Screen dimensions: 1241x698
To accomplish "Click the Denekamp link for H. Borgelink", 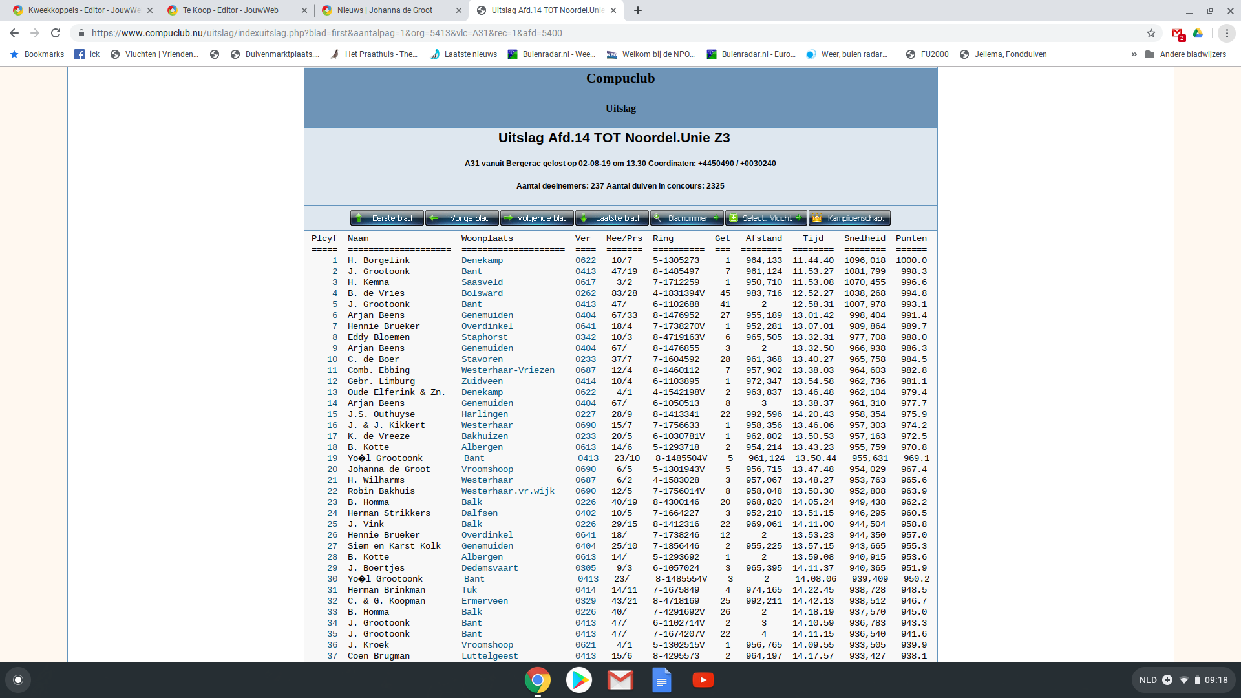I will pyautogui.click(x=482, y=260).
